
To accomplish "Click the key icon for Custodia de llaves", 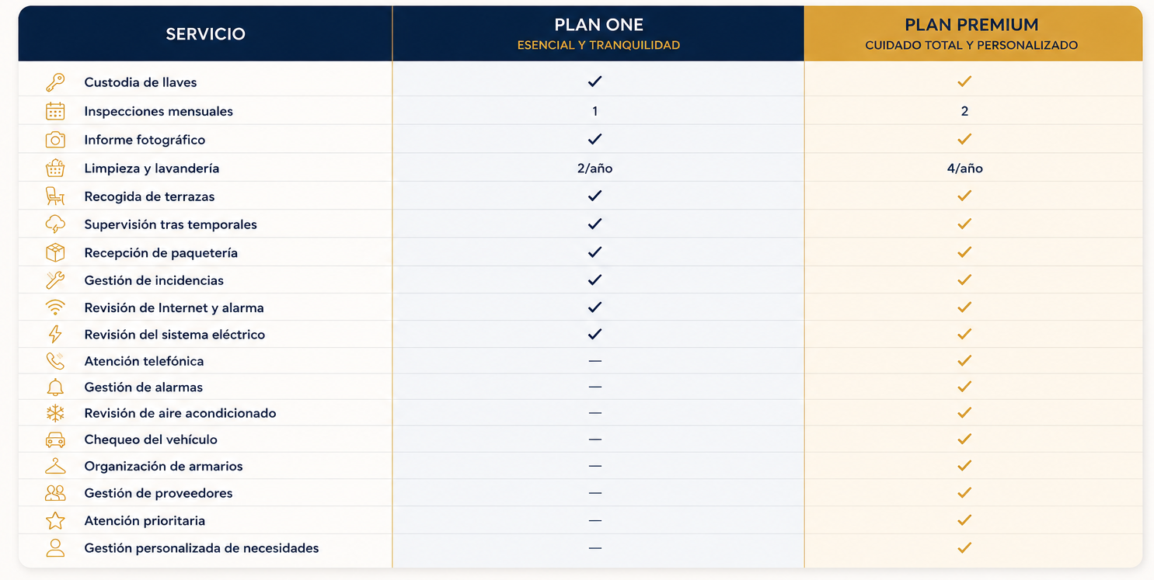I will [x=55, y=82].
